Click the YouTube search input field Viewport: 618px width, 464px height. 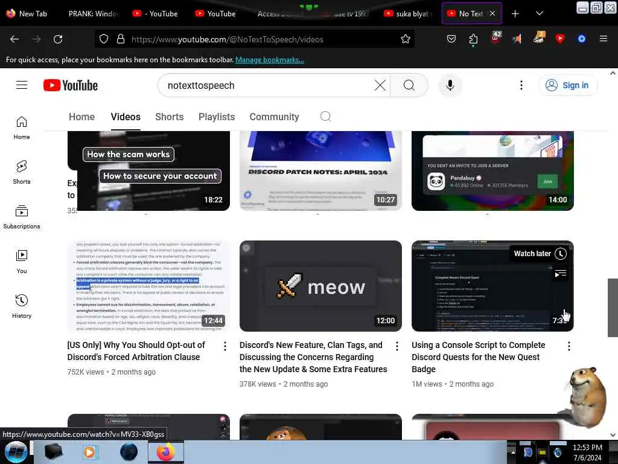[x=268, y=85]
